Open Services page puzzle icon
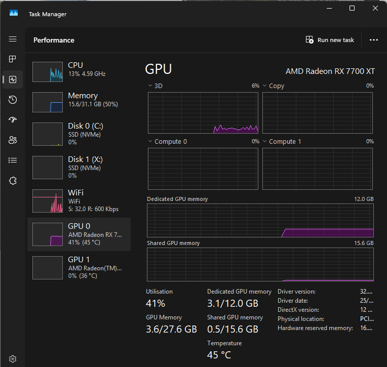The image size is (387, 367). click(13, 181)
